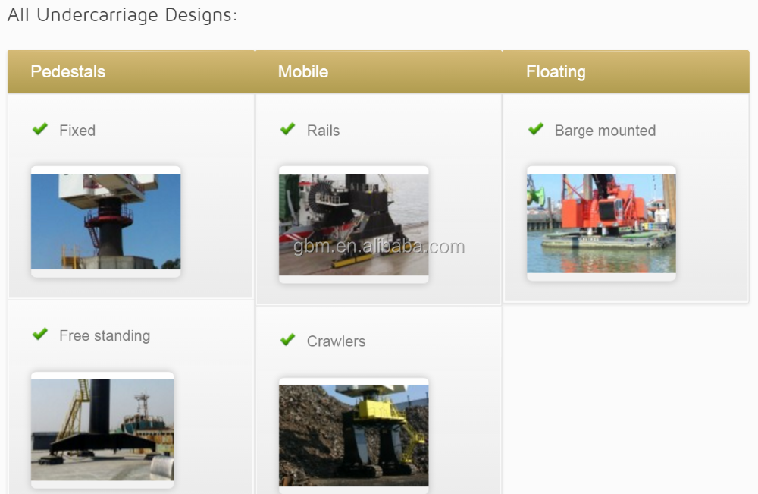Select the Rails text label
The width and height of the screenshot is (758, 494).
coord(323,131)
